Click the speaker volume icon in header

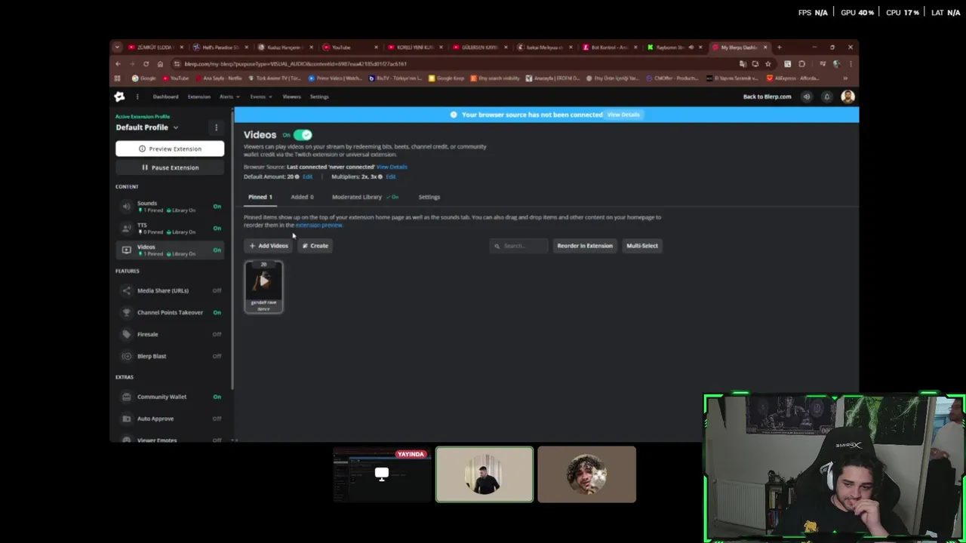point(807,97)
